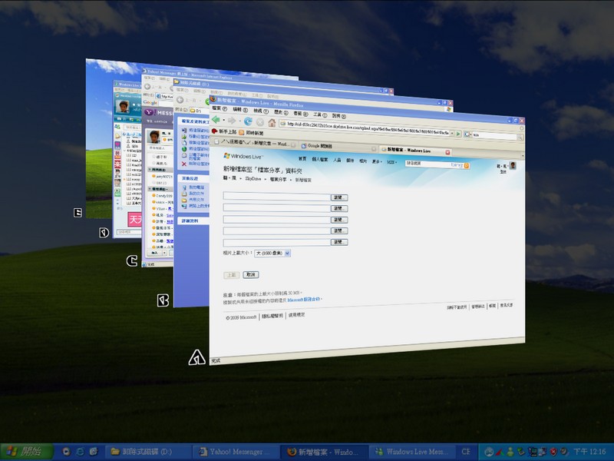Open 即時新聞 RSS bookmark in Firefox
Image resolution: width=614 pixels, height=461 pixels.
pos(252,133)
